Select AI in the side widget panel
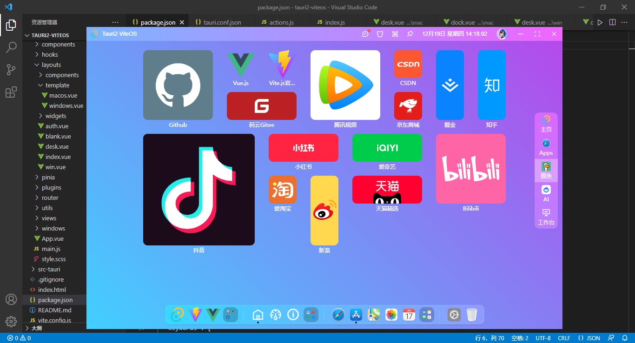Screen dimensions: 635x343 [546, 194]
